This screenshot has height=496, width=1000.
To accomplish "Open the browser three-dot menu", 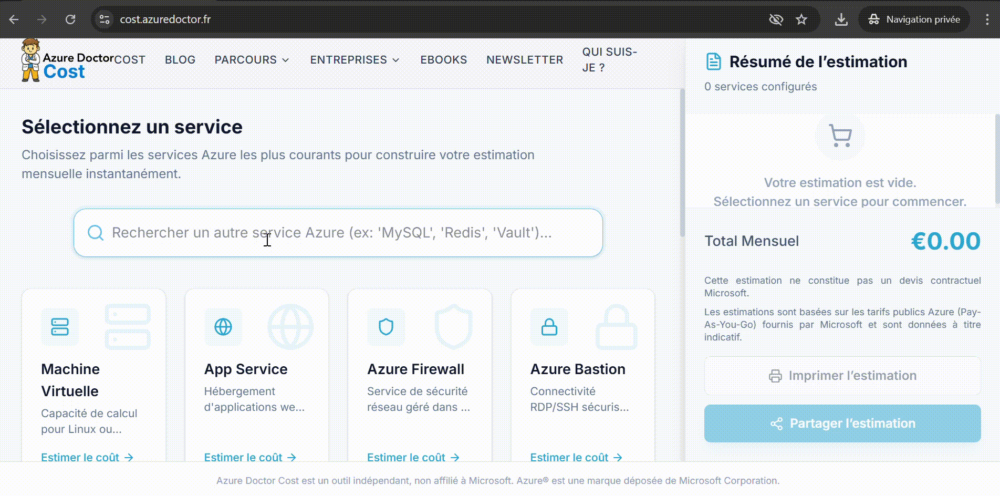I will pos(987,19).
